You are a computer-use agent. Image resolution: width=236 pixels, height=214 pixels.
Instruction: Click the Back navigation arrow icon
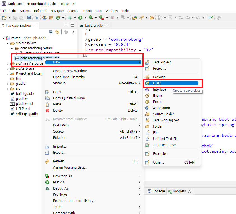click(187, 18)
